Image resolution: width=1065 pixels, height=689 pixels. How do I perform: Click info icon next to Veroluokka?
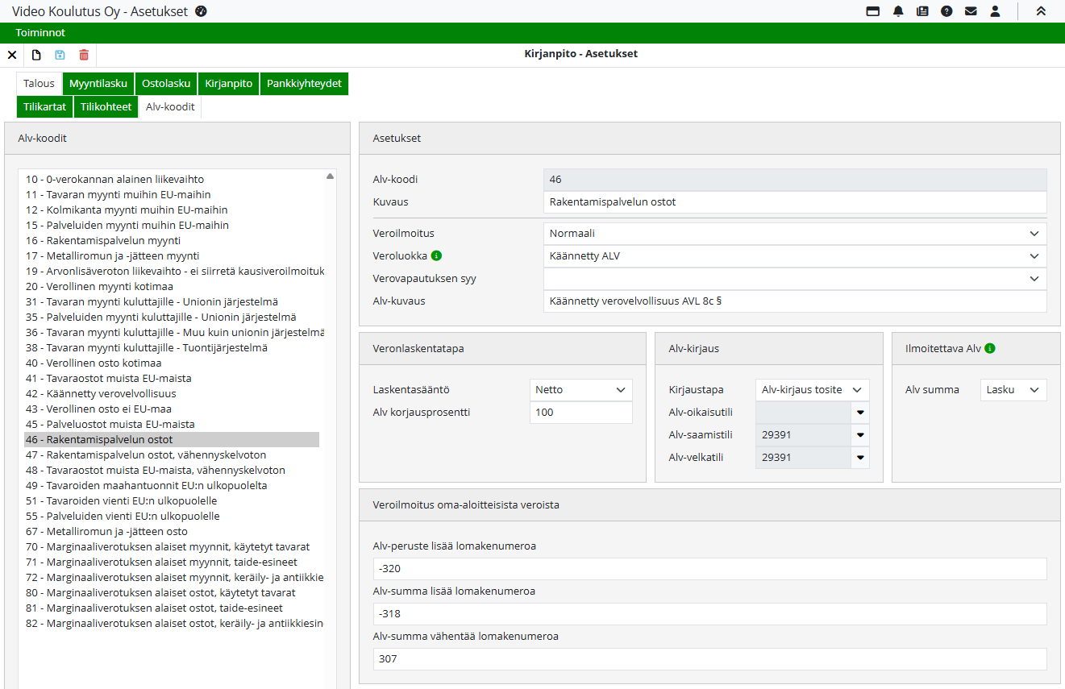point(437,256)
